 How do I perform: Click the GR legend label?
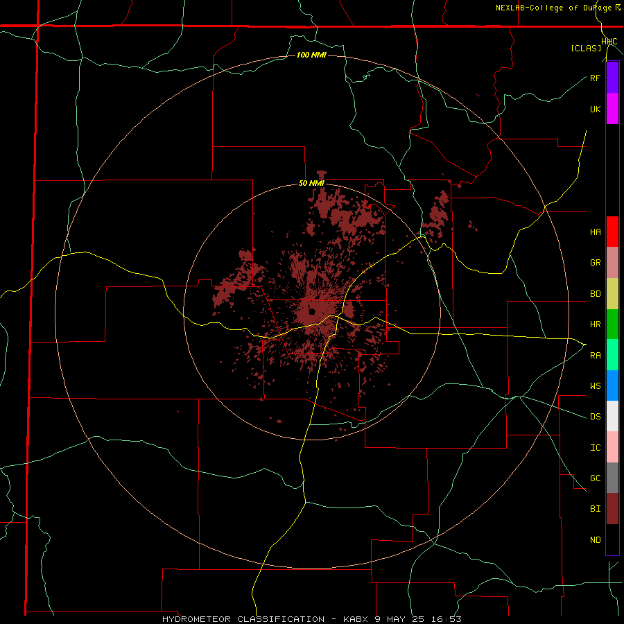pyautogui.click(x=595, y=263)
